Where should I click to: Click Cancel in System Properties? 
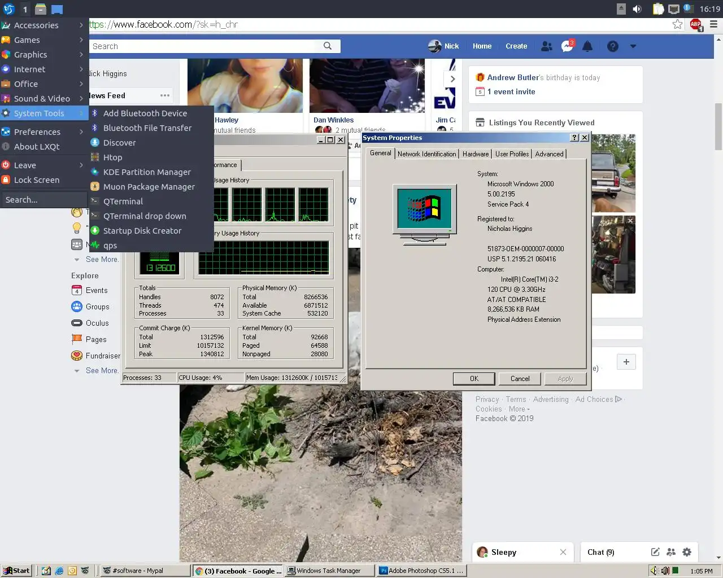520,379
